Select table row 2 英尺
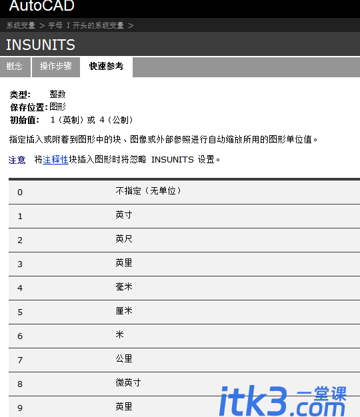Image resolution: width=360 pixels, height=417 pixels. [x=184, y=240]
